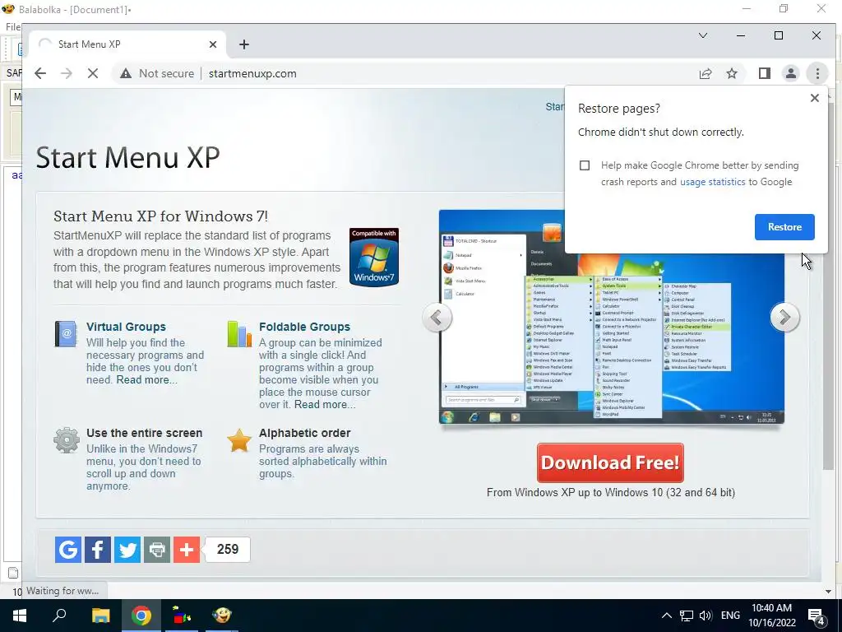Click the Compatible with Windows 7 badge

pos(374,257)
